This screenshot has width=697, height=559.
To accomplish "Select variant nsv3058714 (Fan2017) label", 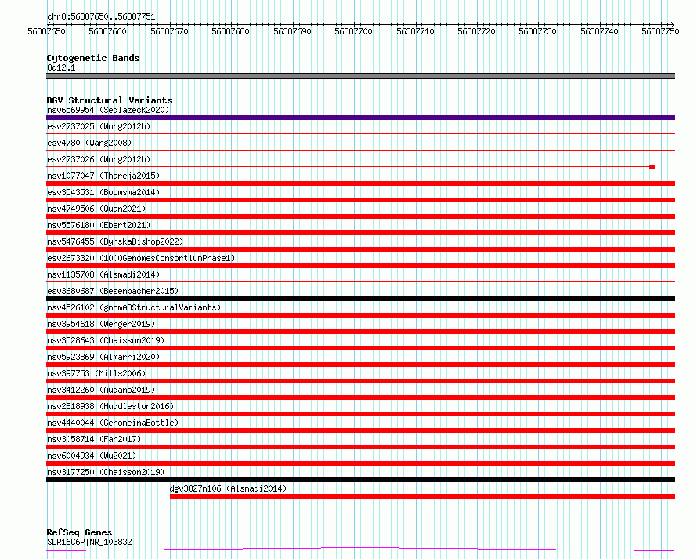I will point(94,439).
